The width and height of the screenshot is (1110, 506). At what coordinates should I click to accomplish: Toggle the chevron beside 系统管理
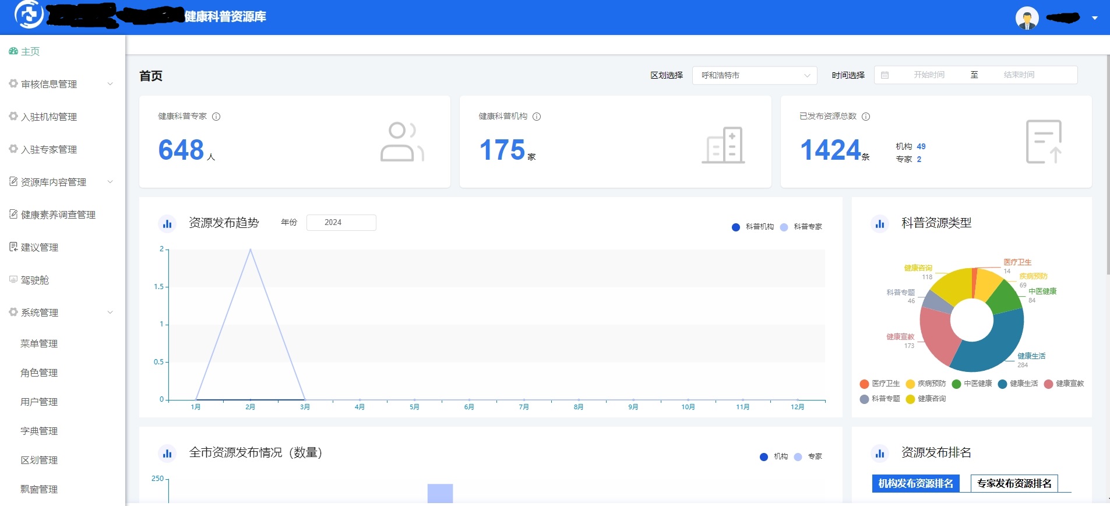pyautogui.click(x=110, y=312)
